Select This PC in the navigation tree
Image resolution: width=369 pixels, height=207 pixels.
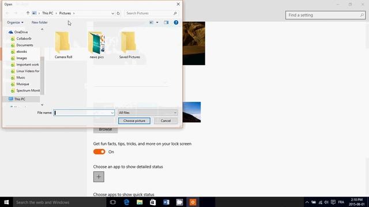(20, 99)
